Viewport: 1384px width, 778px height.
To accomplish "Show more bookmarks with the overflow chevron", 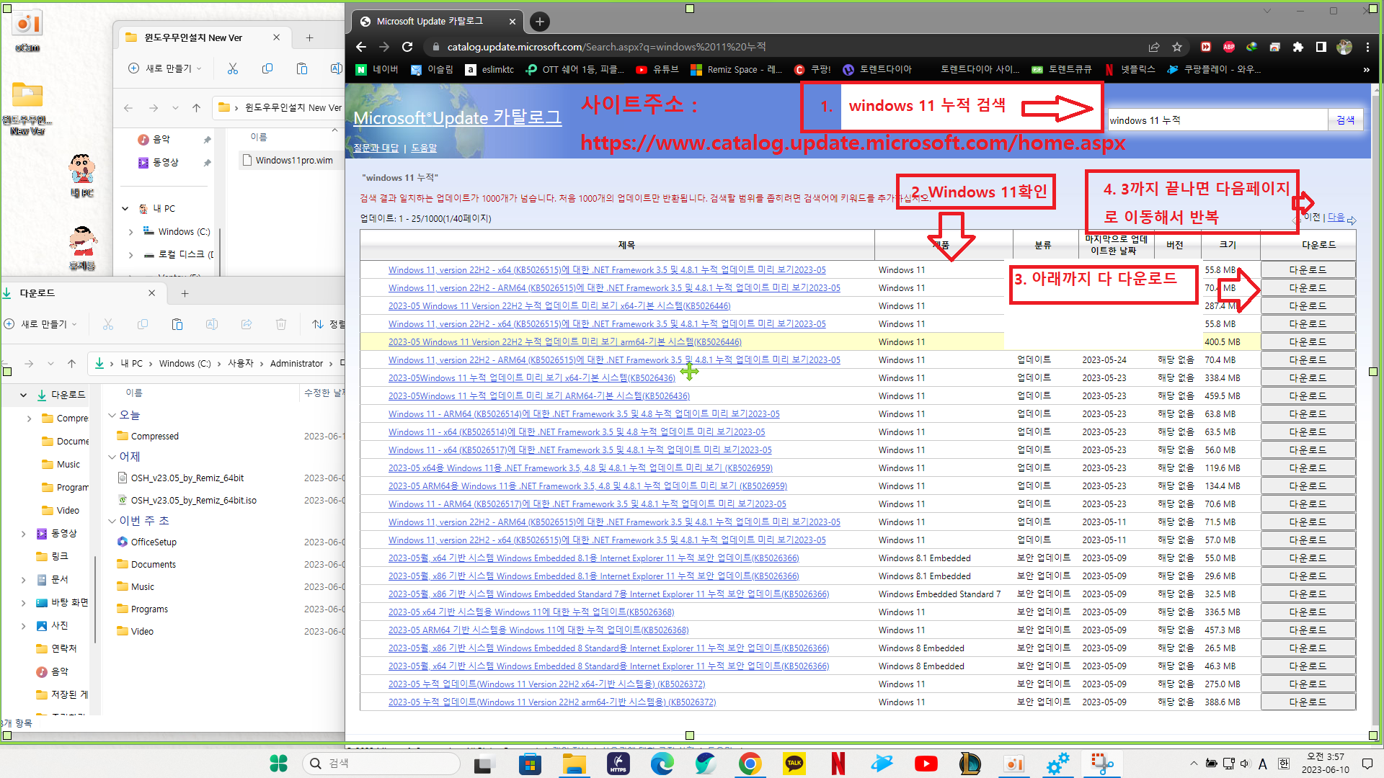I will (x=1366, y=69).
